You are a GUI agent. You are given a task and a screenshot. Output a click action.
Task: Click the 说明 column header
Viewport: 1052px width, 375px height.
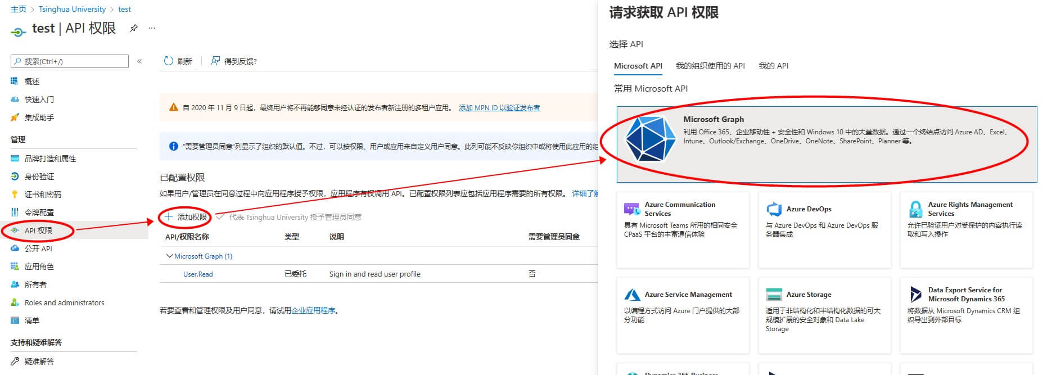[x=337, y=237]
